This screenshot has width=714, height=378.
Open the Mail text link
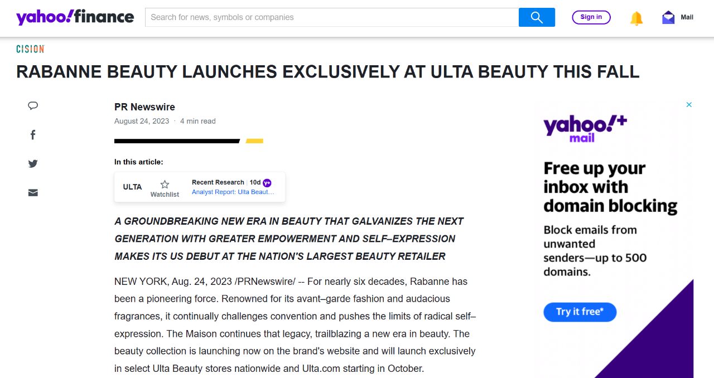tap(687, 17)
